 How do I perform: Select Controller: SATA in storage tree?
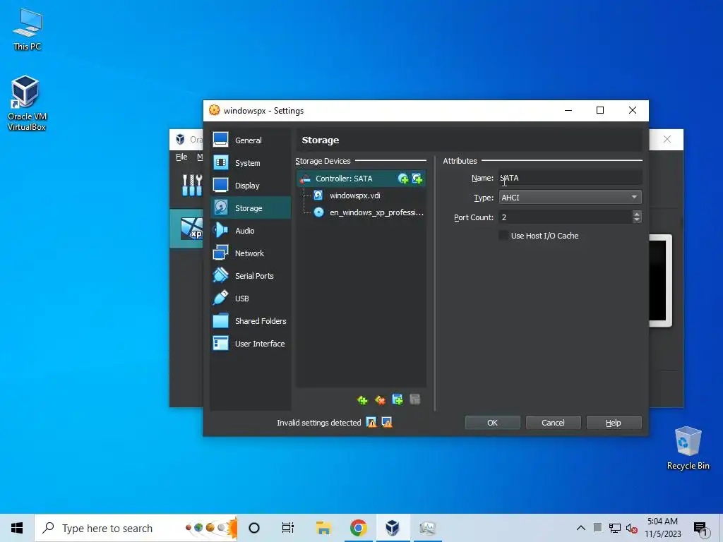344,179
